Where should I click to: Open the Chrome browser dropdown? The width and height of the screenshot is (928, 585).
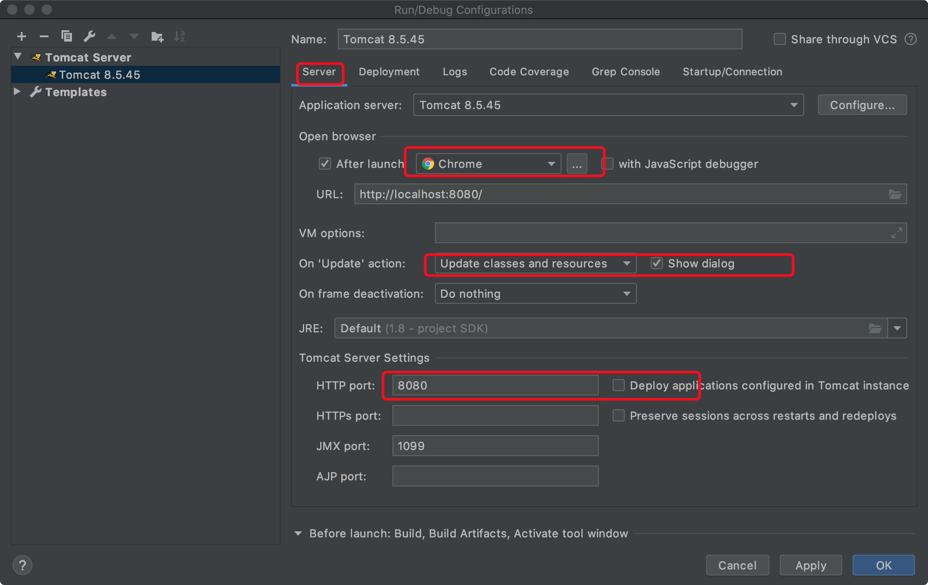(489, 164)
